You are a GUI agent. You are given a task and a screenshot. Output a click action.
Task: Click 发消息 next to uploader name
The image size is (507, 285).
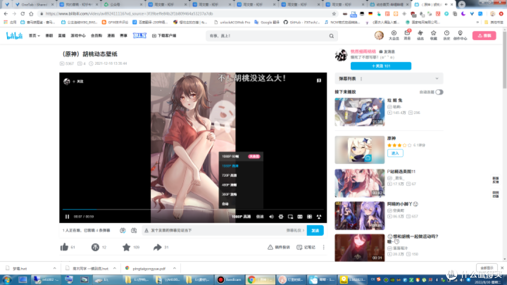[x=387, y=52]
